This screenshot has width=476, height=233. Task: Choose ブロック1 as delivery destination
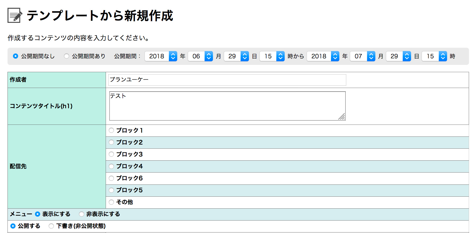pos(111,130)
